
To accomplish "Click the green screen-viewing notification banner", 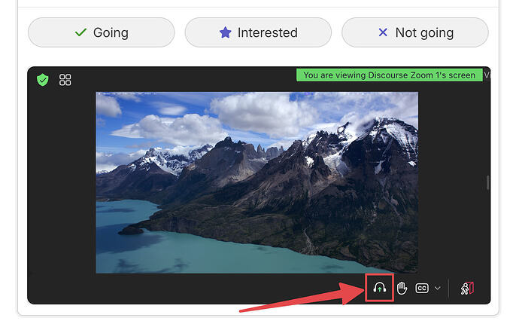I will point(390,75).
